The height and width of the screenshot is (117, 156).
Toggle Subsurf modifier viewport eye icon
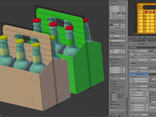pos(152,68)
